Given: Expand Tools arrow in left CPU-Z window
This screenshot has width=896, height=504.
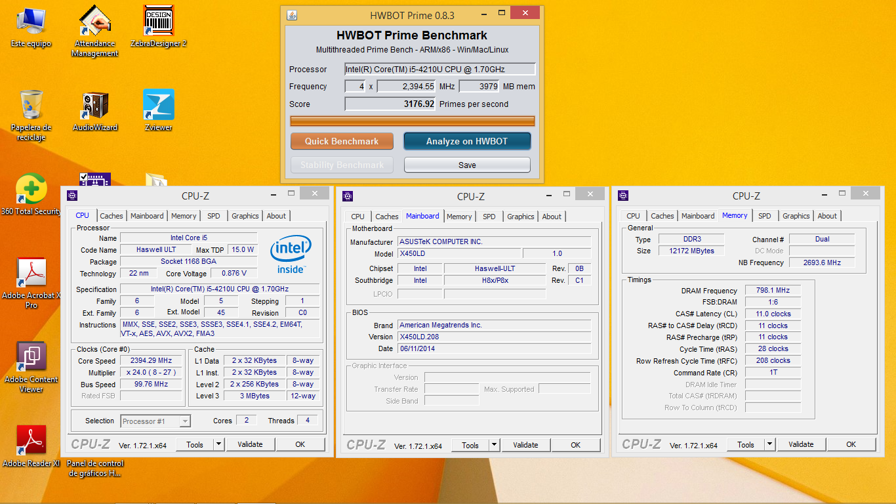Looking at the screenshot, I should pyautogui.click(x=218, y=444).
